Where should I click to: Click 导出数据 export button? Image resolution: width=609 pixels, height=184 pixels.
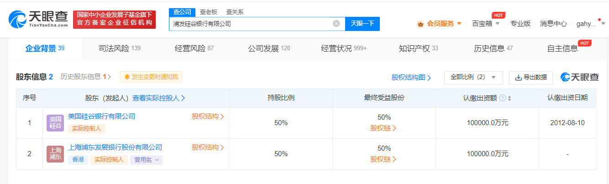530,78
